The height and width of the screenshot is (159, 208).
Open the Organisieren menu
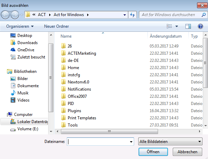tap(20, 26)
